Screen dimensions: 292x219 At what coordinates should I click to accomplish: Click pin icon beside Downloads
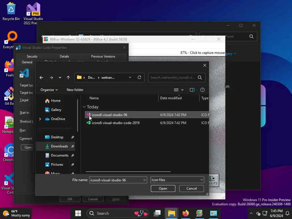(73, 146)
